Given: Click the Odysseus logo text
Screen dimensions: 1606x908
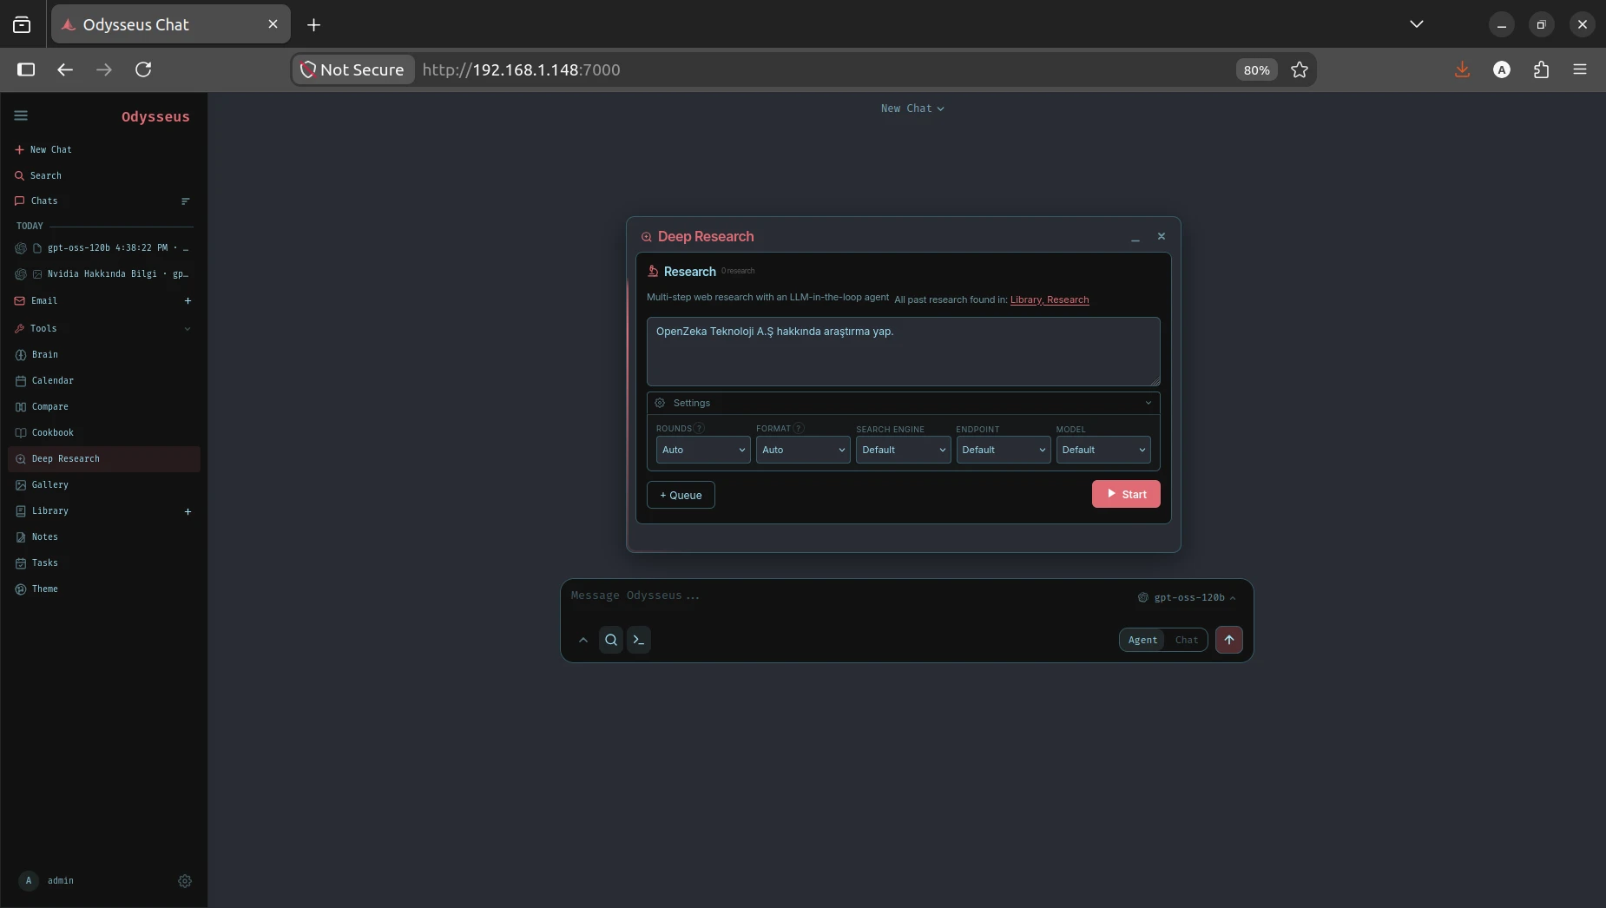Looking at the screenshot, I should [x=155, y=116].
